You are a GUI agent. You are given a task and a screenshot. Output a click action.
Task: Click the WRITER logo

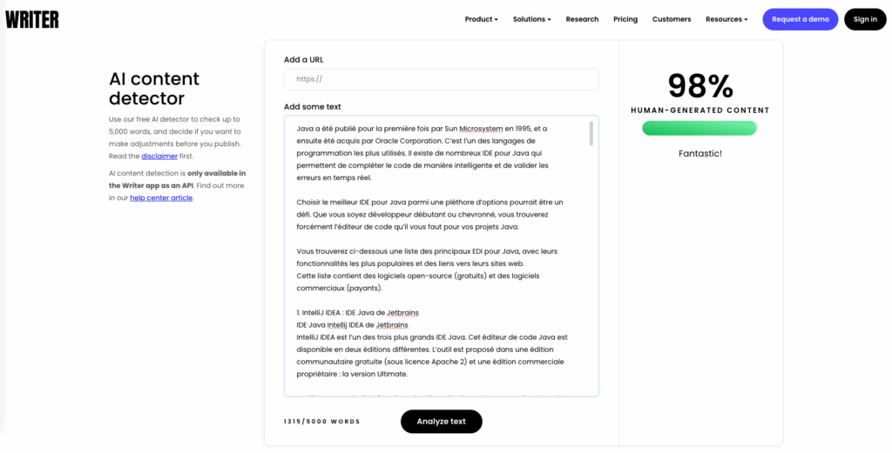tap(32, 19)
